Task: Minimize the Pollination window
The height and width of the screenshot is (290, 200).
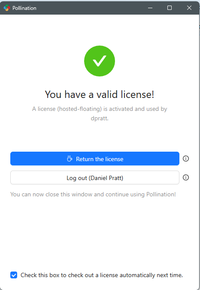Action: 150,8
